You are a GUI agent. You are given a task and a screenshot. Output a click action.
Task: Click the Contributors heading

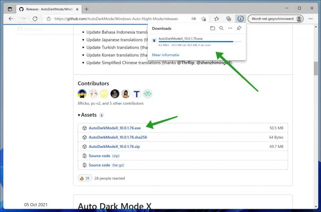[x=93, y=83]
